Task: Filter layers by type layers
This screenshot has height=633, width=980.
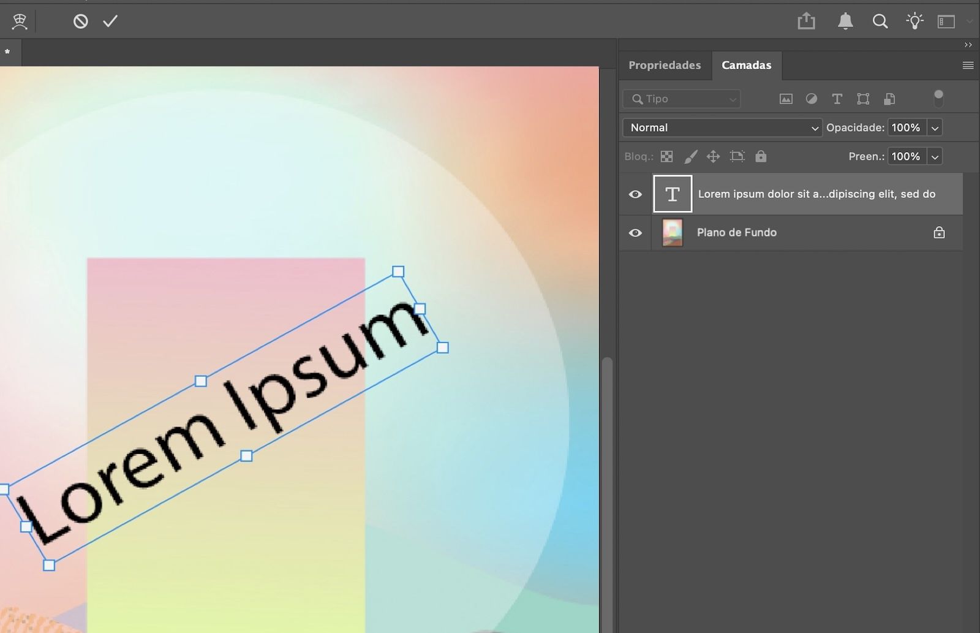Action: click(837, 99)
